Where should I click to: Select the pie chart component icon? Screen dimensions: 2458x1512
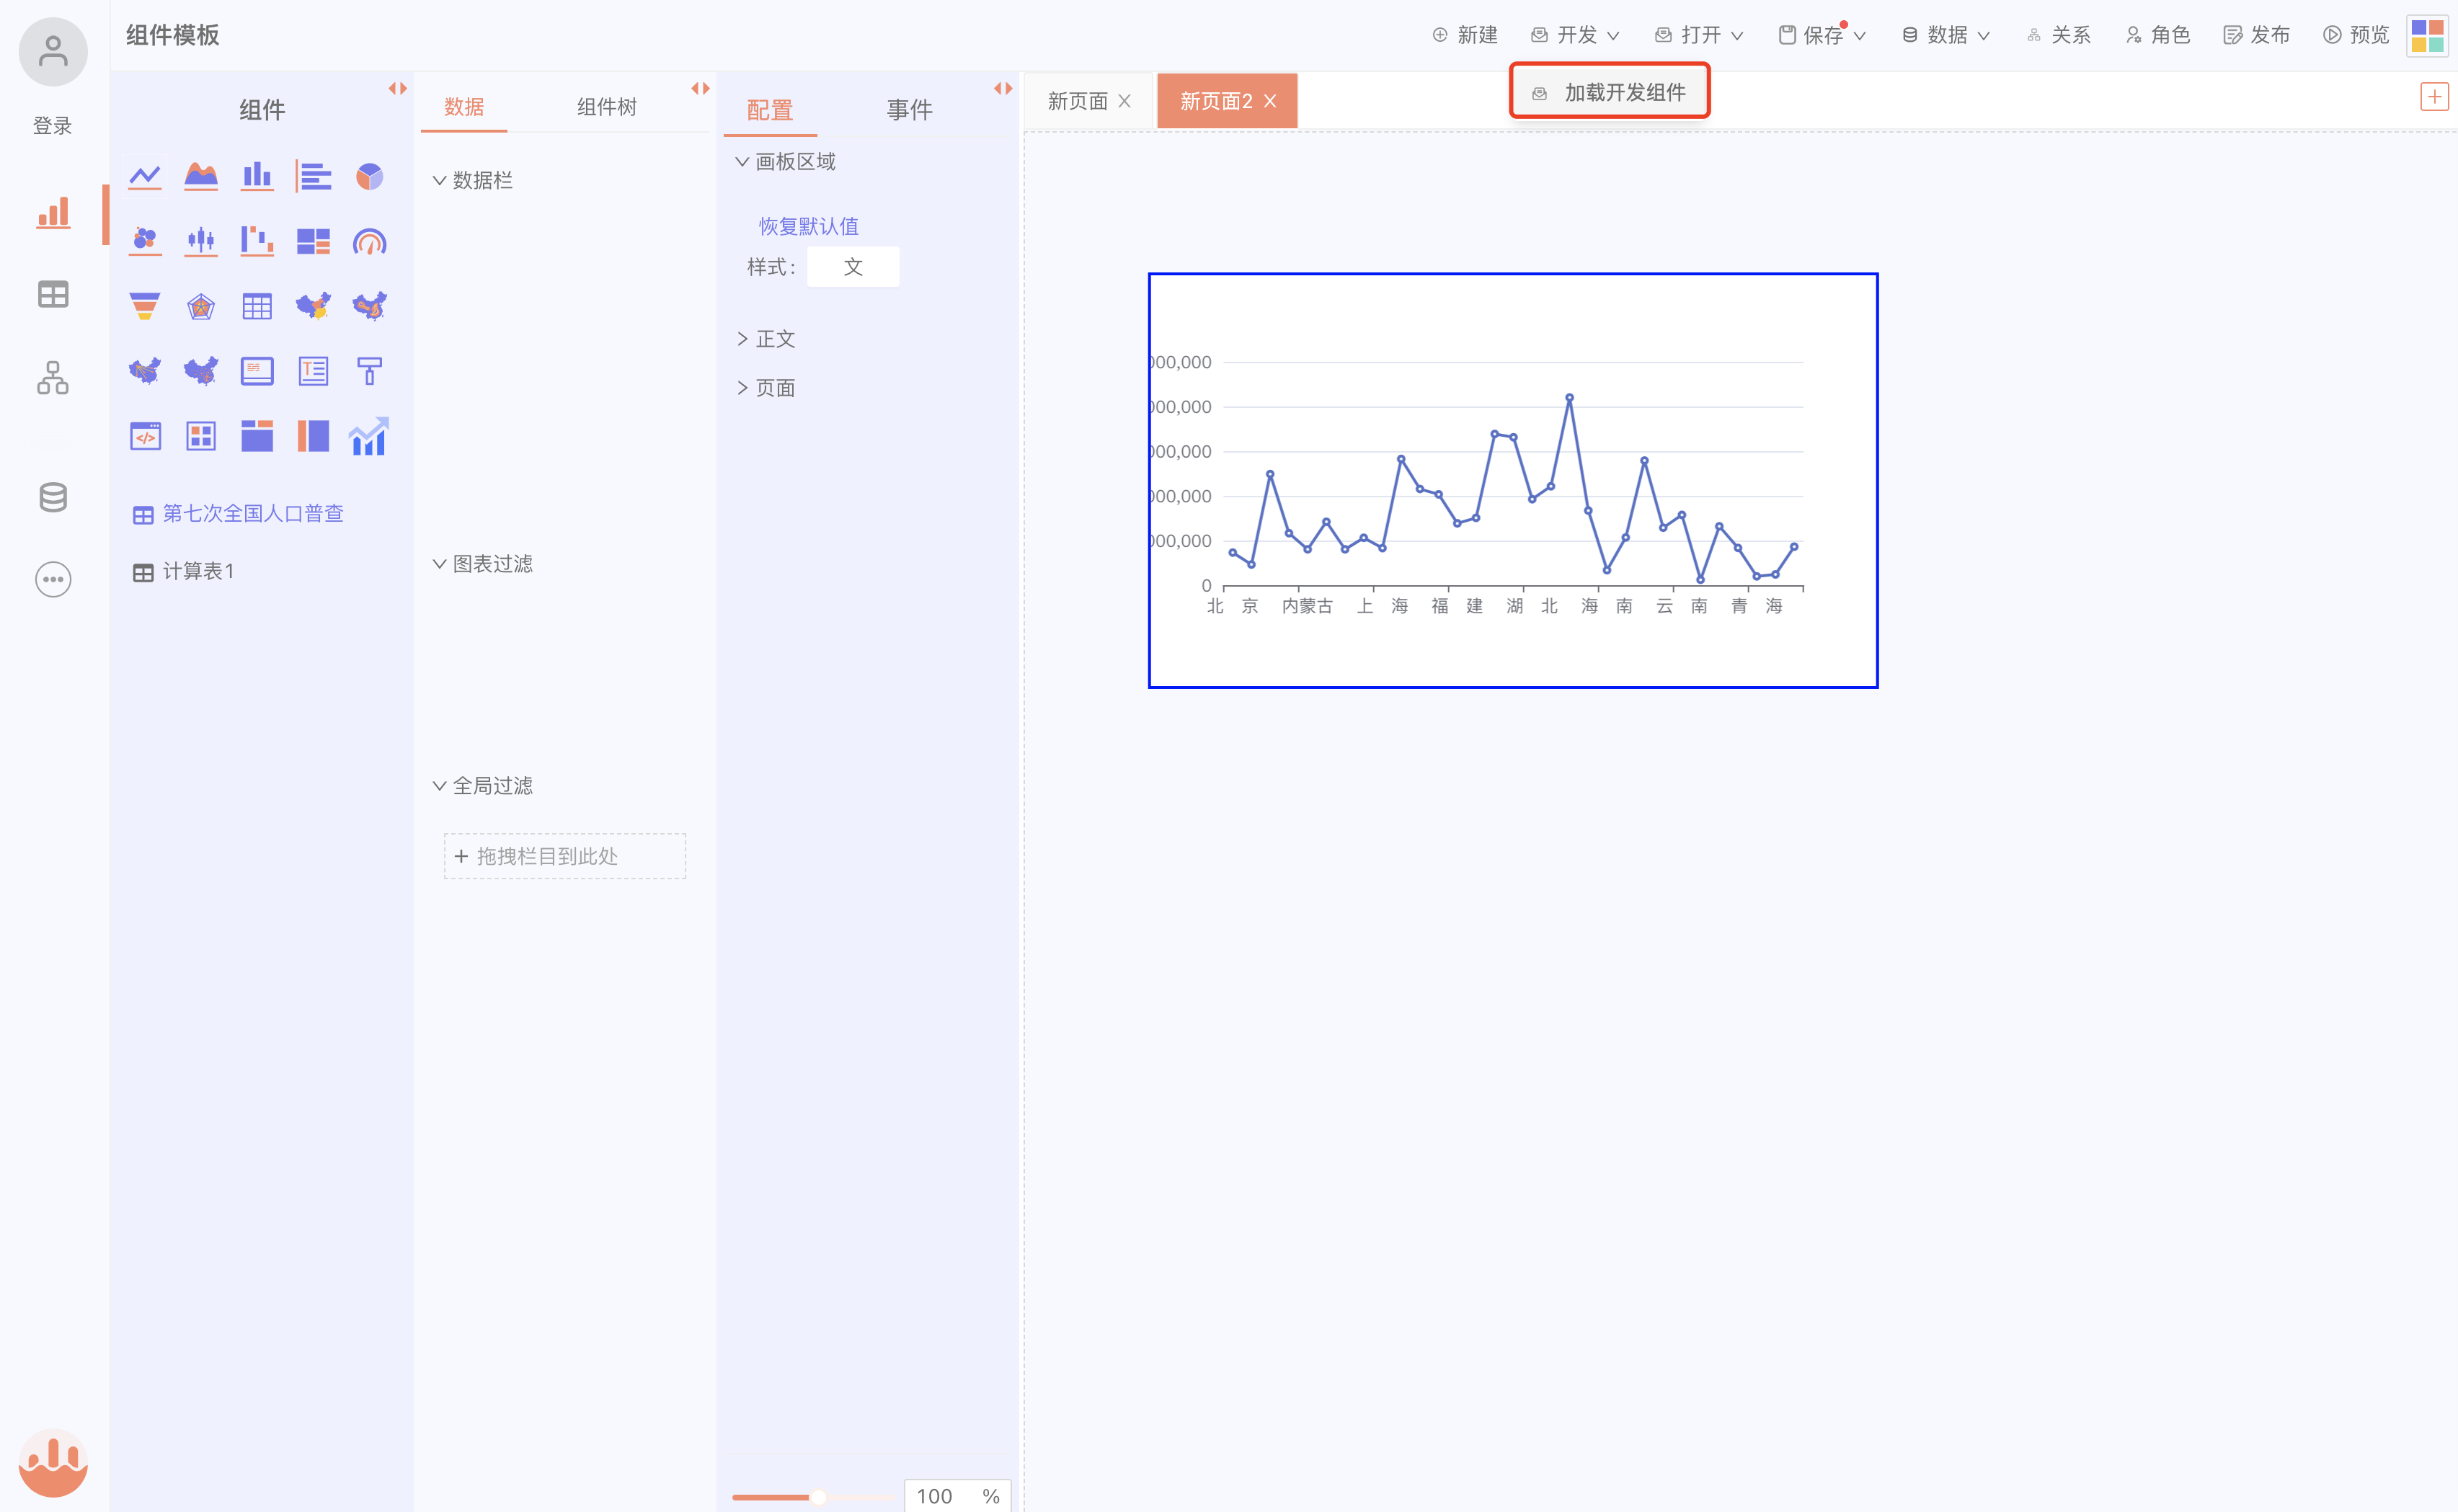369,177
